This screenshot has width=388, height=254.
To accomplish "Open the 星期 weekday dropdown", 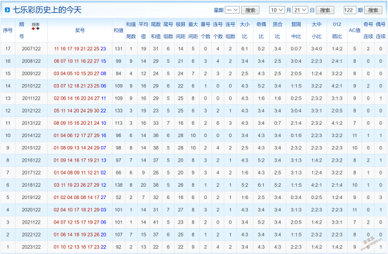I will point(232,10).
